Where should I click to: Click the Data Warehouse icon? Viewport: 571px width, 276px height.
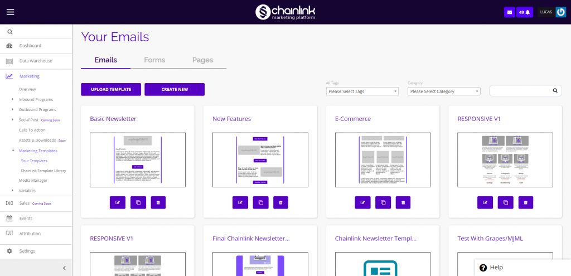[x=9, y=61]
